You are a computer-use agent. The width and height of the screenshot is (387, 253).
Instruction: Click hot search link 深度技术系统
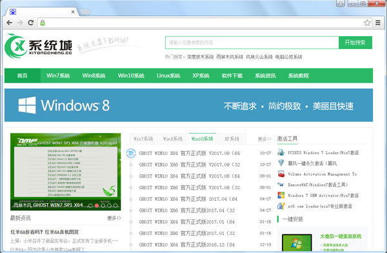coord(201,57)
